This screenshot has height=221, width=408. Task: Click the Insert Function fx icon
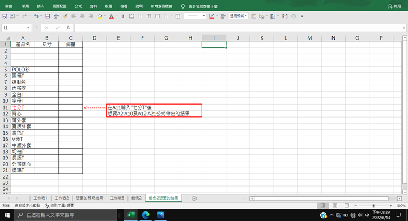pyautogui.click(x=68, y=28)
